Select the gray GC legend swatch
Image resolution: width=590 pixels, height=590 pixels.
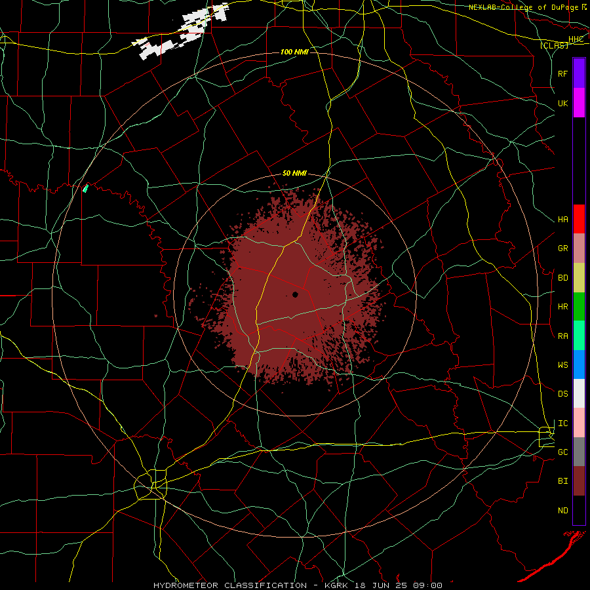pos(579,452)
